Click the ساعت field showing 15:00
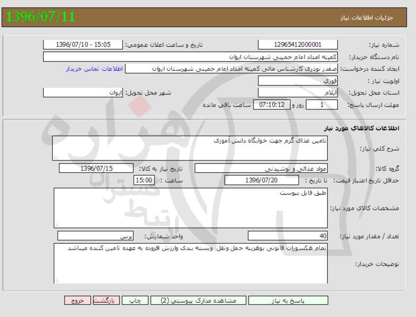 [144, 180]
